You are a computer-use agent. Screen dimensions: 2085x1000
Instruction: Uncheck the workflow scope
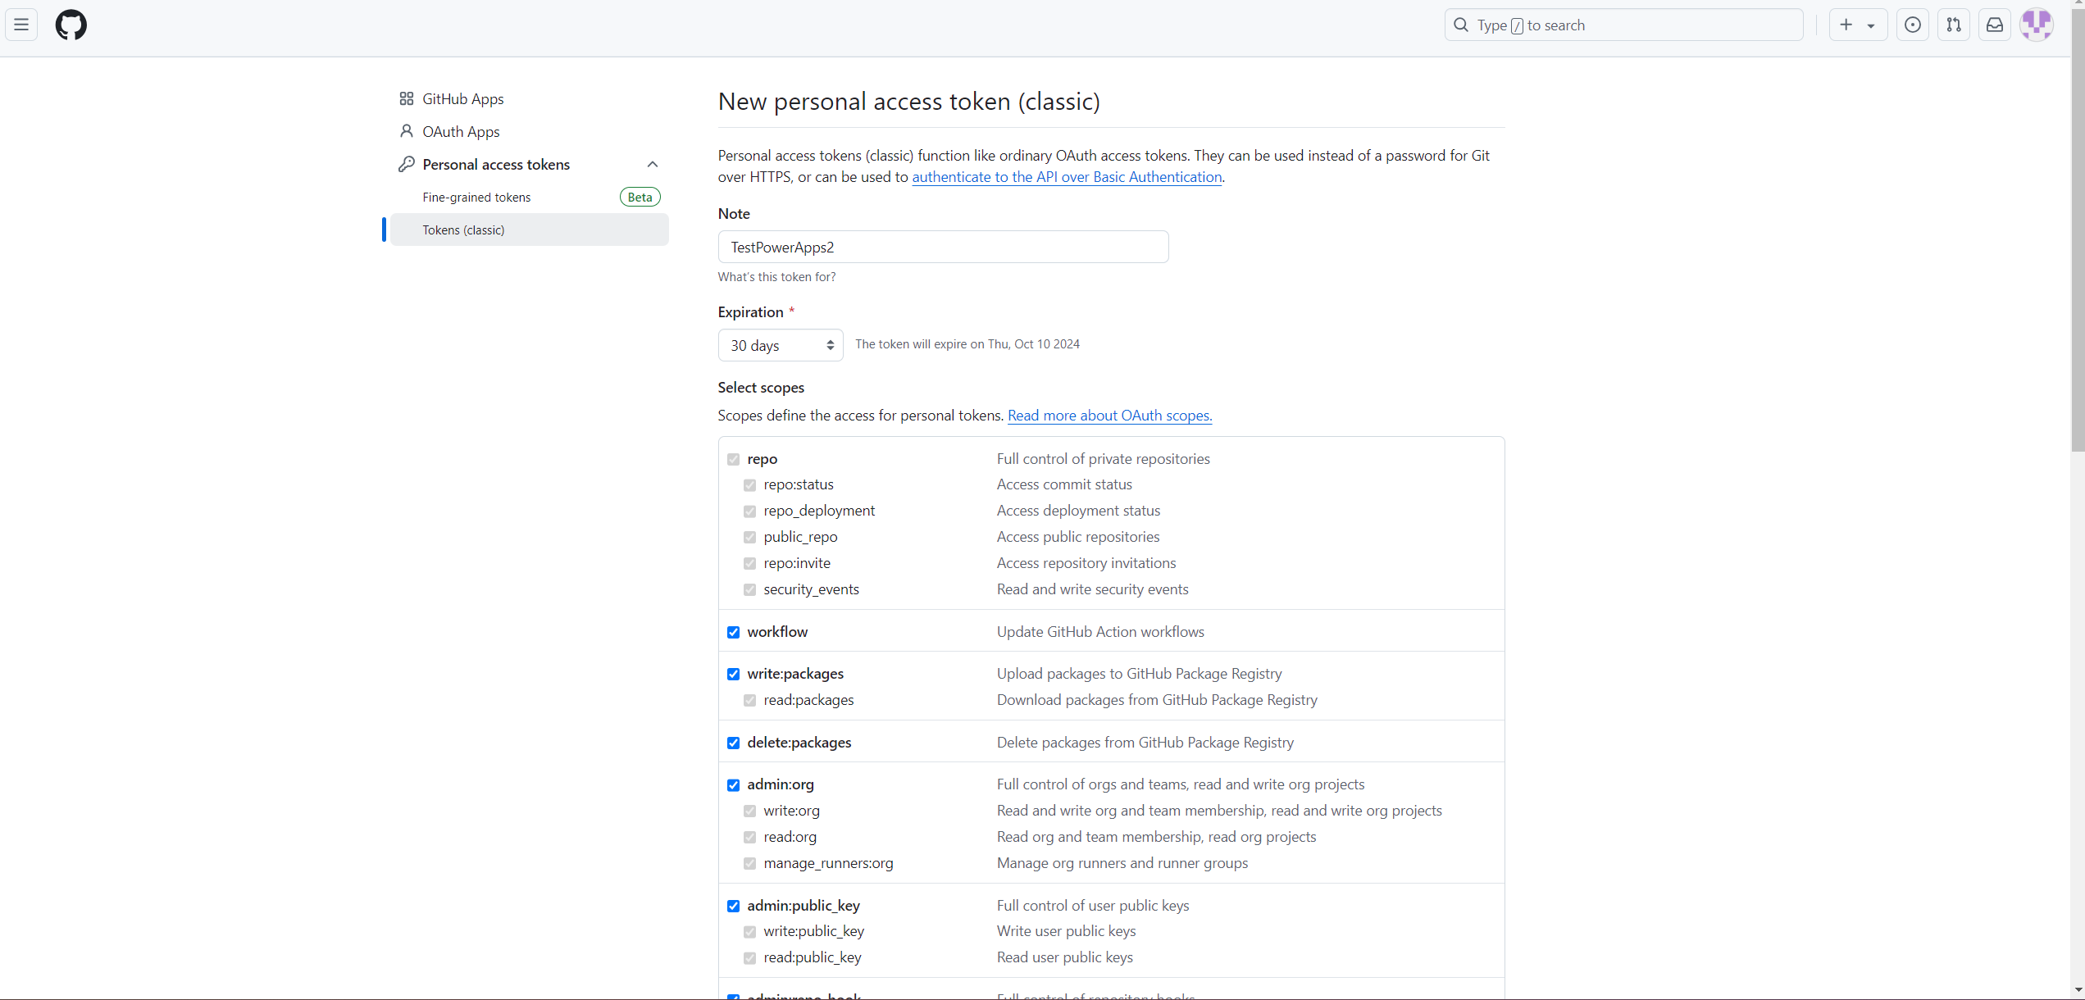click(x=733, y=632)
